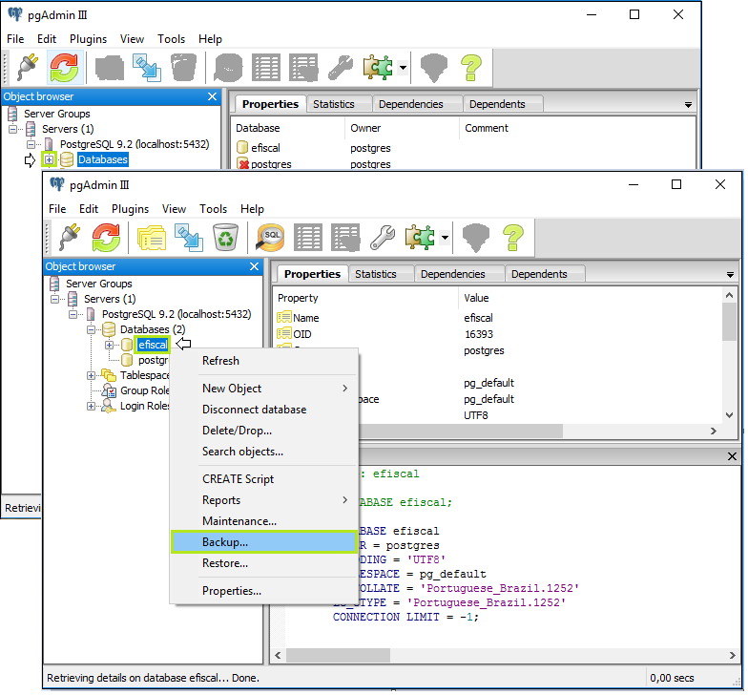Viewport: 748px width, 695px height.
Task: Close the Object browser panel in front window
Action: (254, 266)
